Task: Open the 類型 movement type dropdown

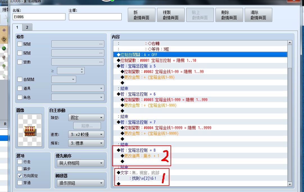Action: (86, 118)
